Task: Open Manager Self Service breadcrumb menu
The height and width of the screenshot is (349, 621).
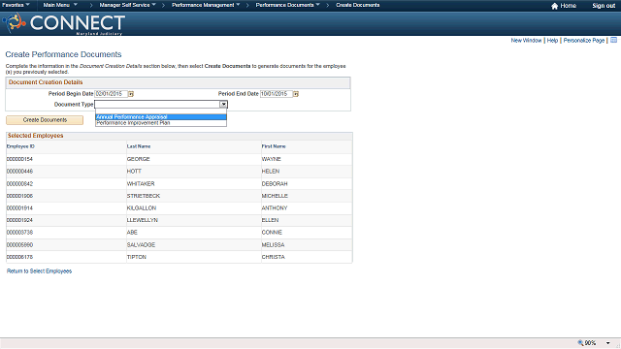Action: (x=127, y=5)
